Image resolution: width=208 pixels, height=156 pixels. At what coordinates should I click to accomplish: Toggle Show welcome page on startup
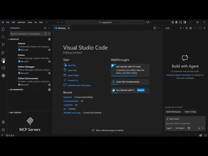pyautogui.click(x=93, y=130)
